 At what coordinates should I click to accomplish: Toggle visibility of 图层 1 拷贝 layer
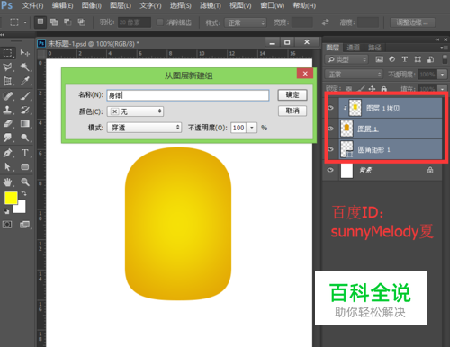click(x=331, y=108)
